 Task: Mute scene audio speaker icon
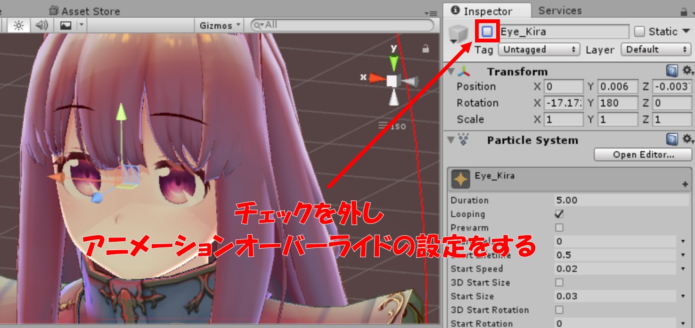pyautogui.click(x=42, y=25)
